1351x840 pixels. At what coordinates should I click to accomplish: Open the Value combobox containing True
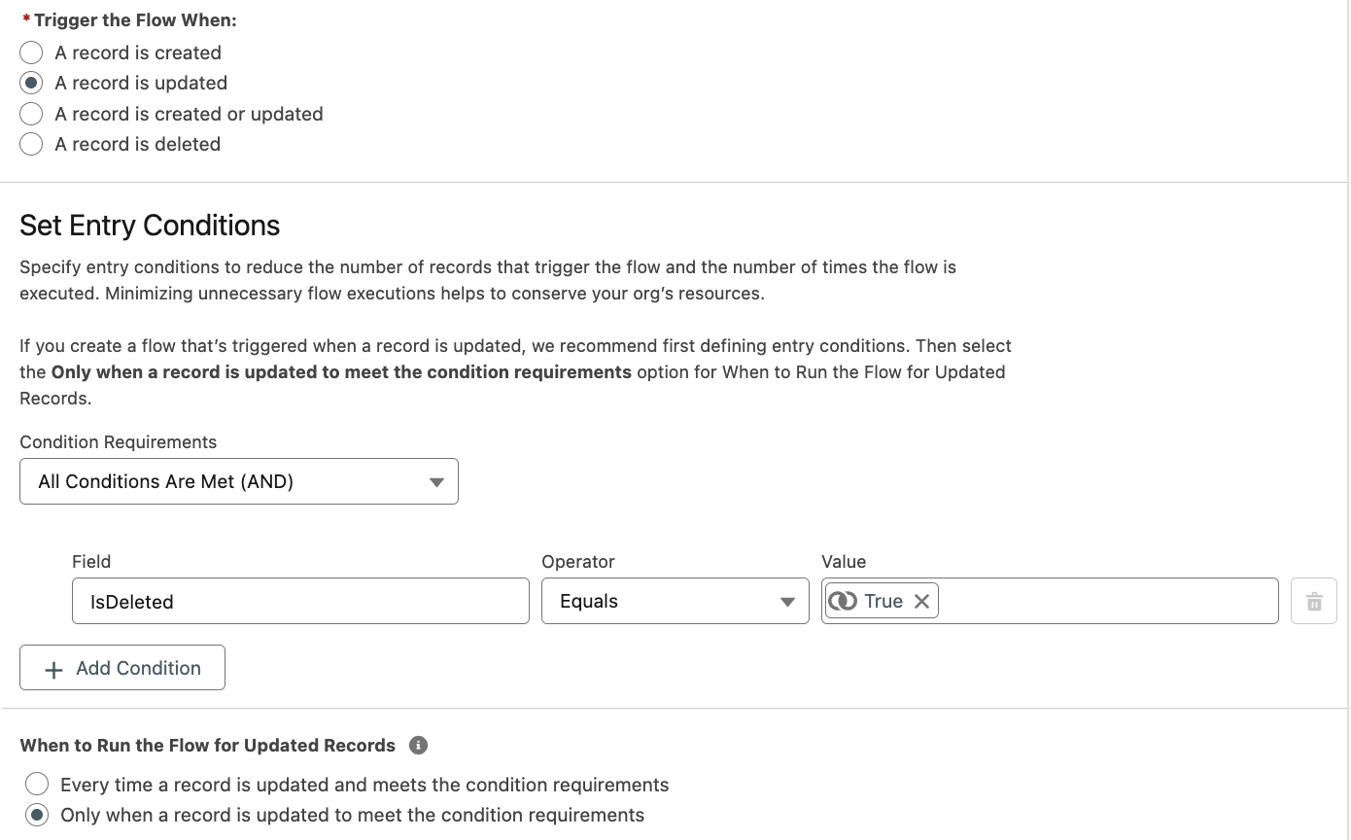[1069, 601]
